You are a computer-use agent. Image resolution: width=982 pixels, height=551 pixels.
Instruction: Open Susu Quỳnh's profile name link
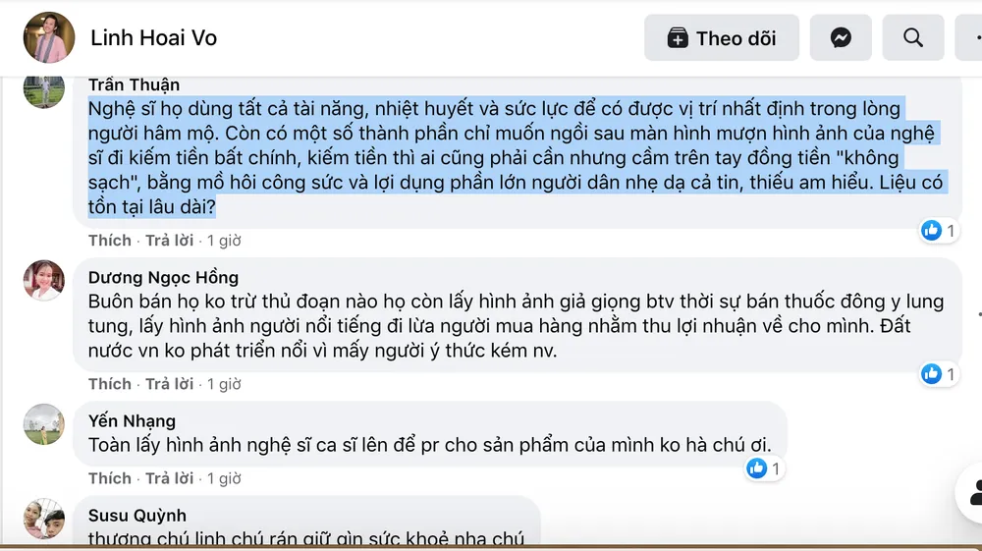tap(136, 516)
